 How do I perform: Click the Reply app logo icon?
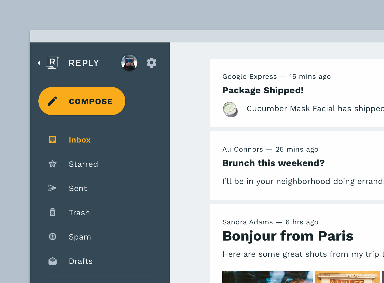point(53,63)
